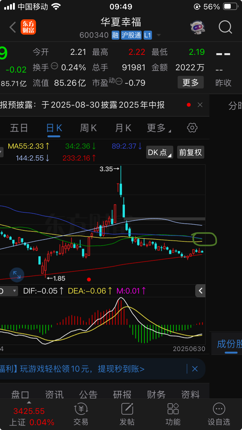Screen dimensions: 242x430
Task: Open the 成份股 side tab
Action: pos(229,344)
